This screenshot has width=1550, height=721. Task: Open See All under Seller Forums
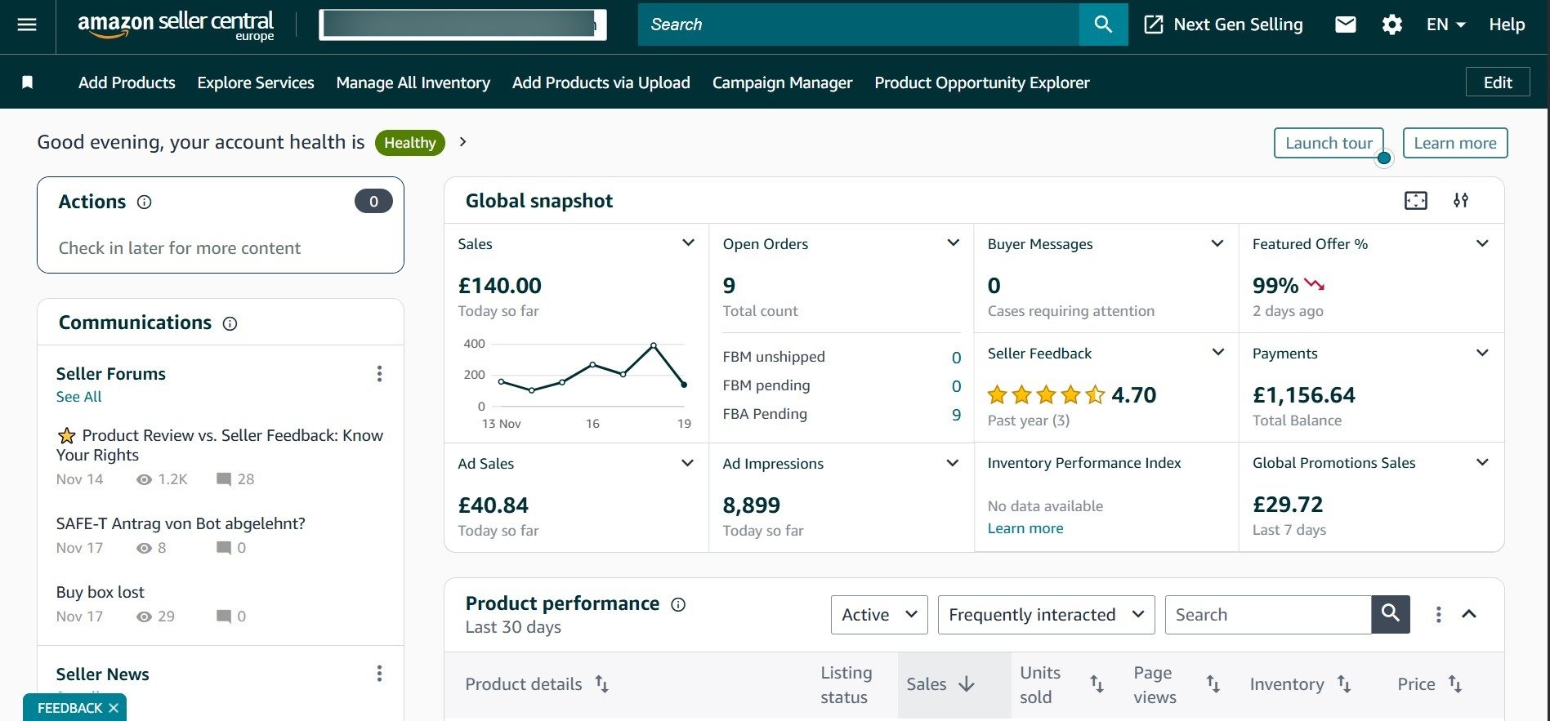coord(78,397)
